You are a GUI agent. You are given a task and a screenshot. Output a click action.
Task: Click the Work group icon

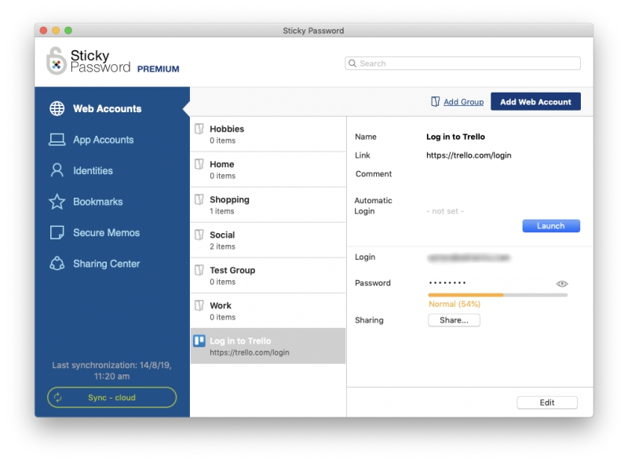point(199,305)
